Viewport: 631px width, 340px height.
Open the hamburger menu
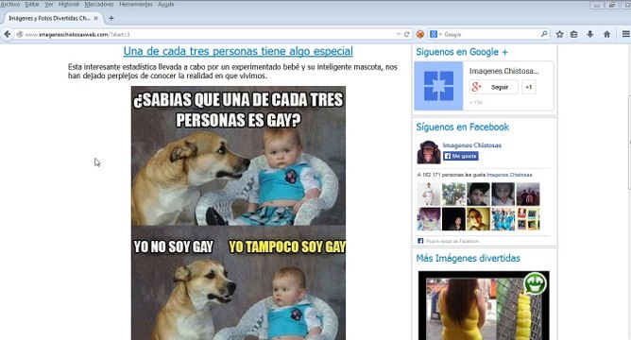pos(625,34)
